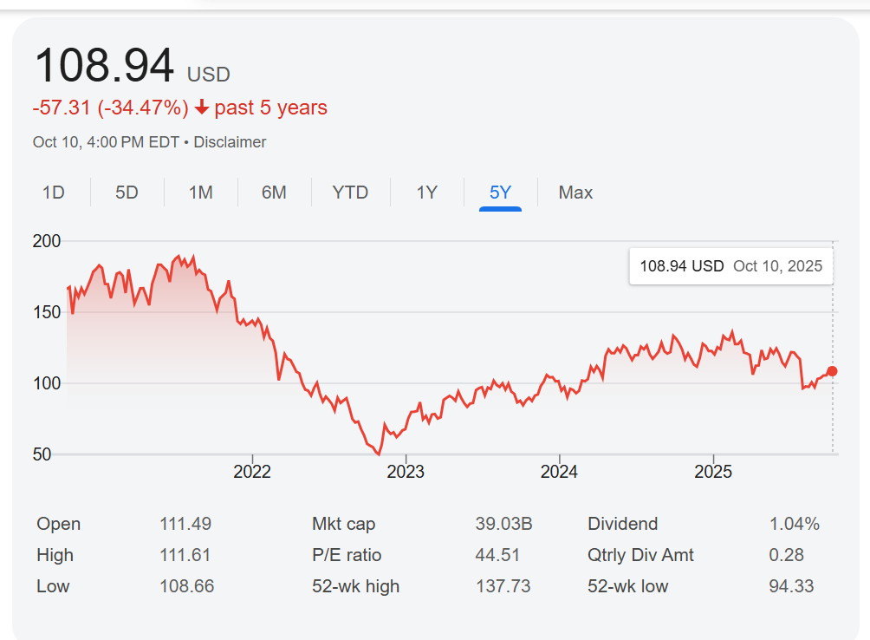
Task: Open the 6M chart range tab
Action: point(274,193)
